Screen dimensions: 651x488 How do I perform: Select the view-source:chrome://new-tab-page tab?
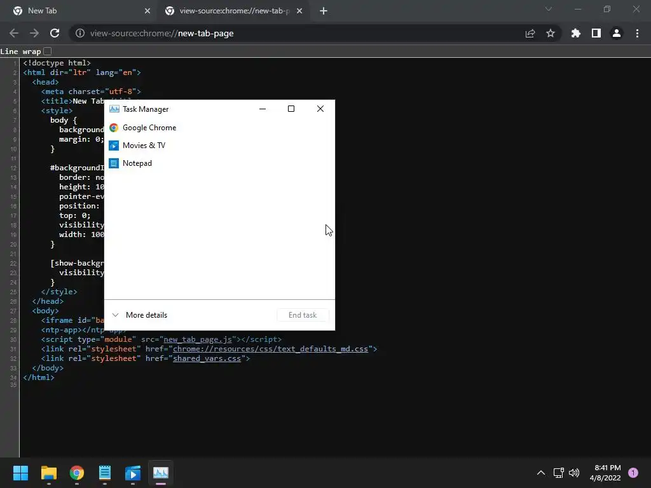coord(233,11)
